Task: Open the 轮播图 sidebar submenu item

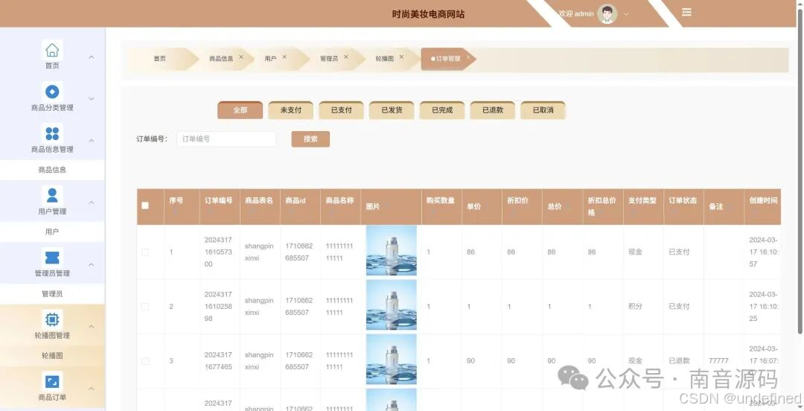Action: click(x=52, y=356)
